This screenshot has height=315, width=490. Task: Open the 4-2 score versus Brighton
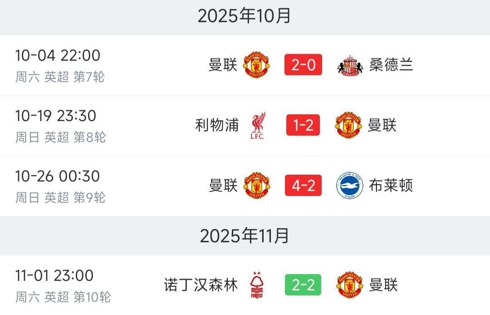click(302, 186)
